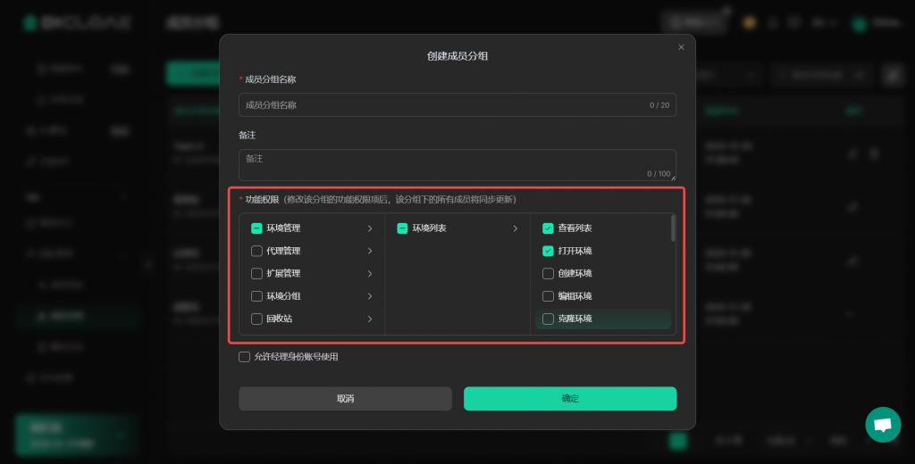915x464 pixels.
Task: Toggle the 环境管理 checkbox
Action: pyautogui.click(x=256, y=228)
